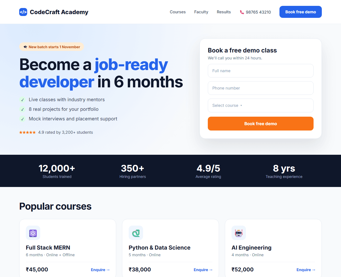Screen dimensions: 341x277
Task: Click the orange five-star rating icons
Action: pyautogui.click(x=27, y=132)
